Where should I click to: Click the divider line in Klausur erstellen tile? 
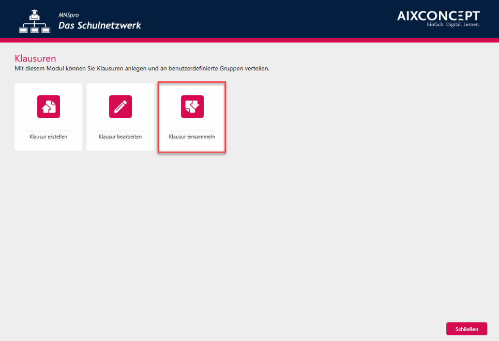click(49, 130)
